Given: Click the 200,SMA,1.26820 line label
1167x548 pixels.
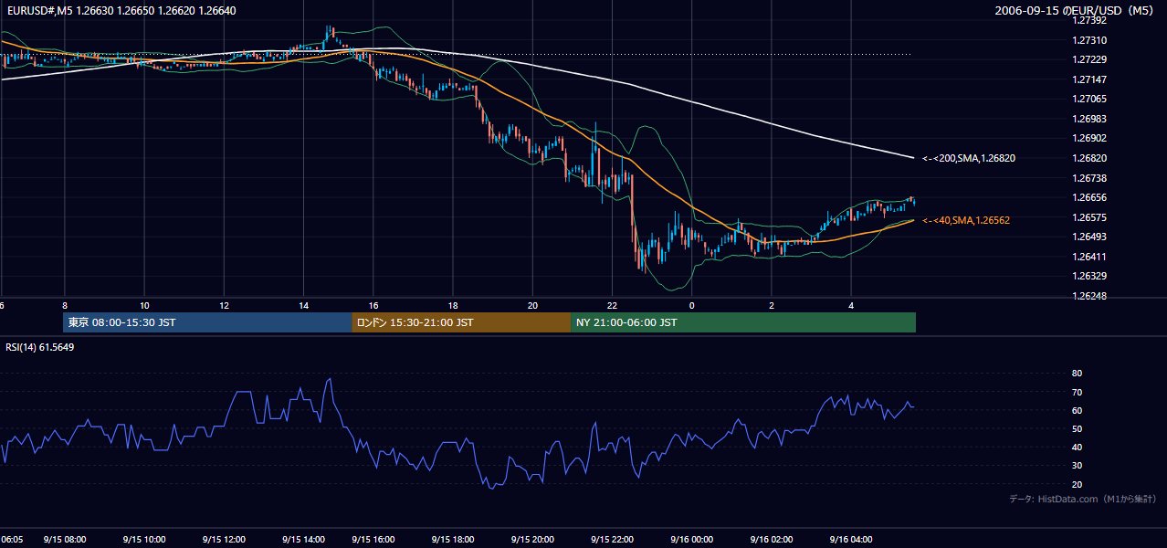Looking at the screenshot, I should tap(969, 158).
